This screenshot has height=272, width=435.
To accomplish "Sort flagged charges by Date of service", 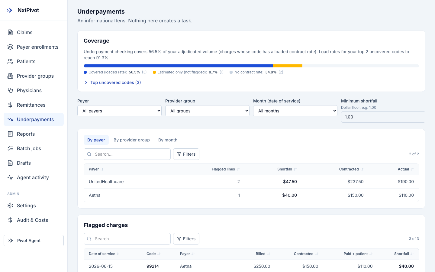I will click(x=104, y=254).
